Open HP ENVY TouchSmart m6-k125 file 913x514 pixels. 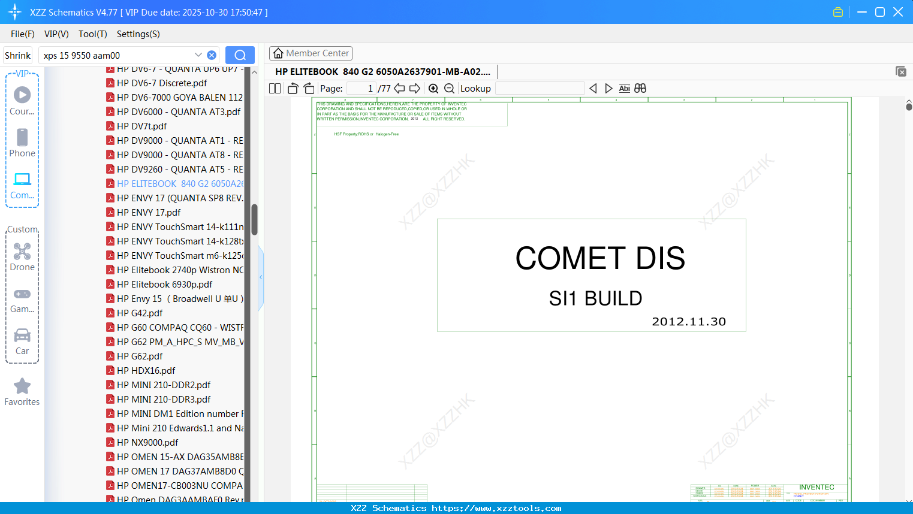[x=174, y=256]
